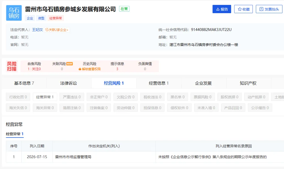The image size is (284, 169).
Task: Download the company report via 报告 button
Action: tap(222, 9)
